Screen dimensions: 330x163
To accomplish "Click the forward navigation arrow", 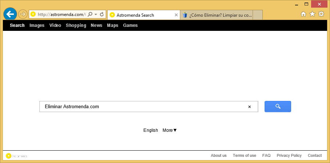I will [23, 14].
